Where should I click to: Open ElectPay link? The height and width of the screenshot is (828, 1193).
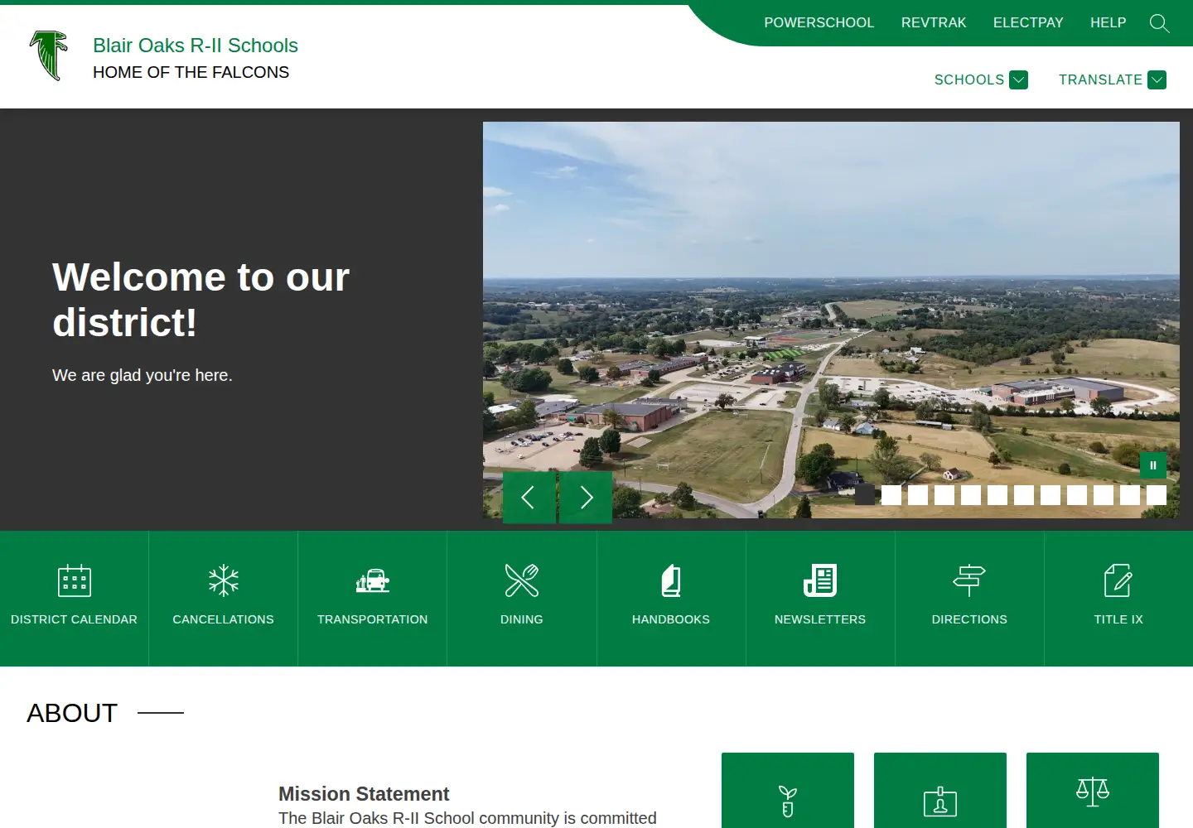click(1028, 23)
